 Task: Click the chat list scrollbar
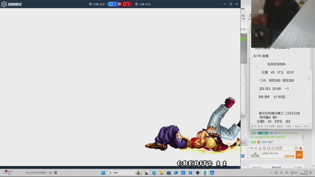[x=303, y=137]
